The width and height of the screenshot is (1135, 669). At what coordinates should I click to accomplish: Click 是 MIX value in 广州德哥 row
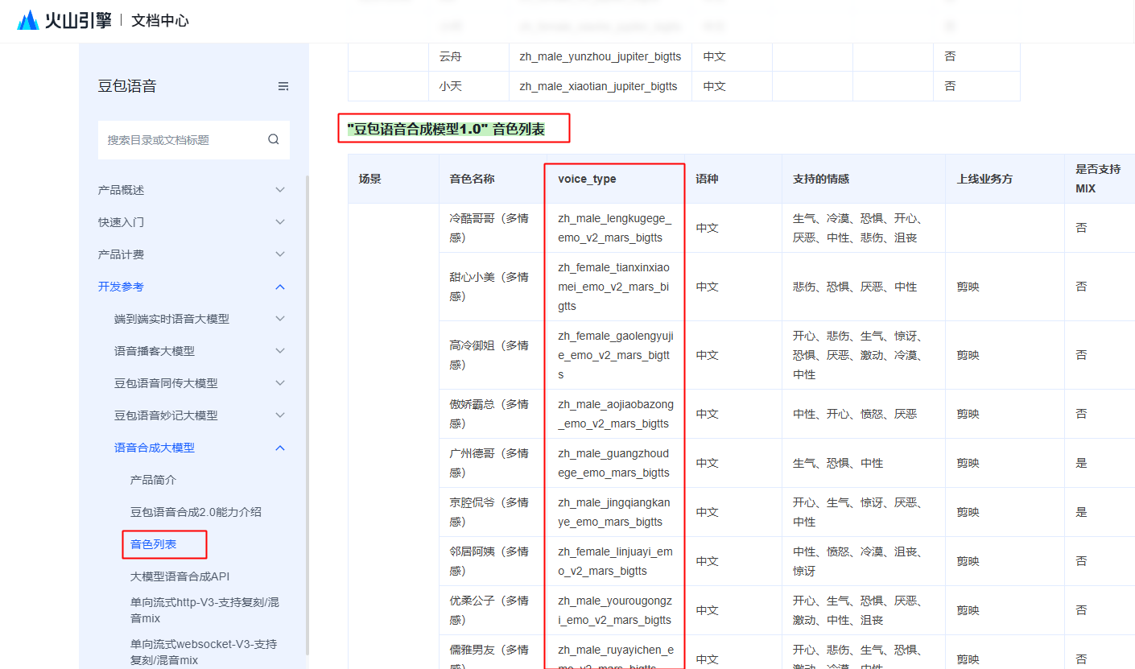click(1081, 463)
